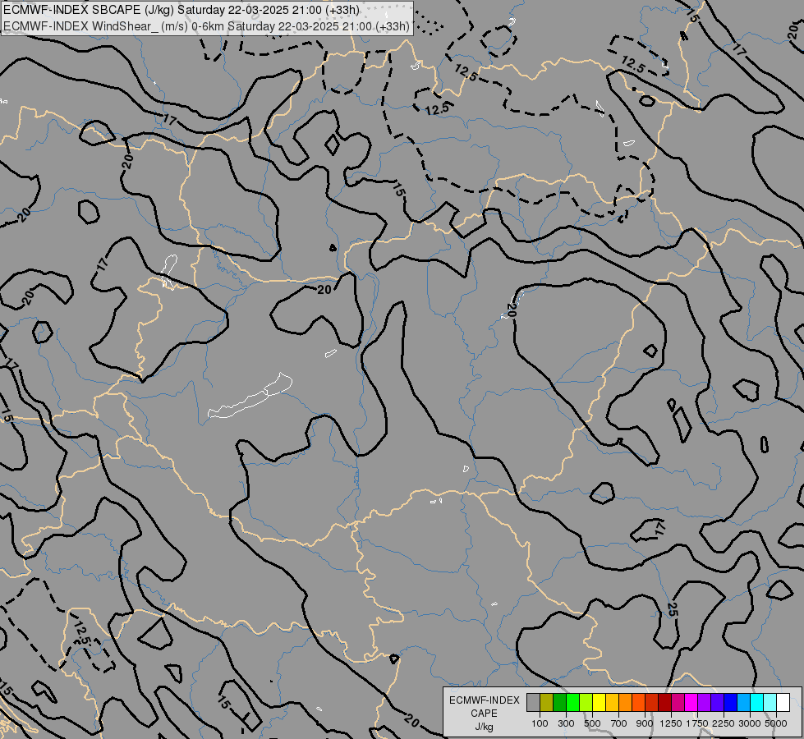
Task: Click the 3000 value under the legend
Action: click(750, 723)
